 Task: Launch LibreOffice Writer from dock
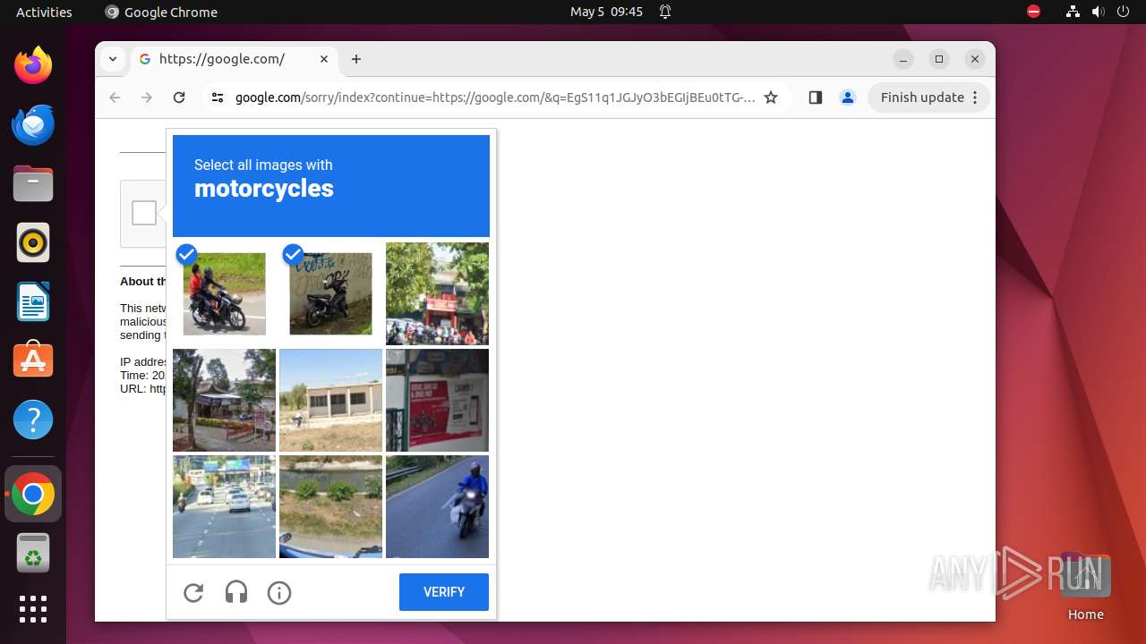click(x=33, y=301)
